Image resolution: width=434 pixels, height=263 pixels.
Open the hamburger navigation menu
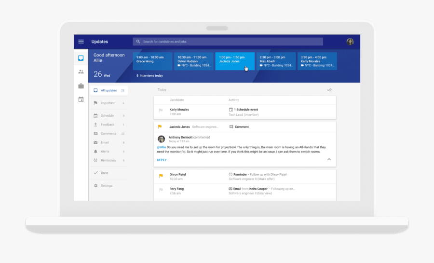pos(81,42)
